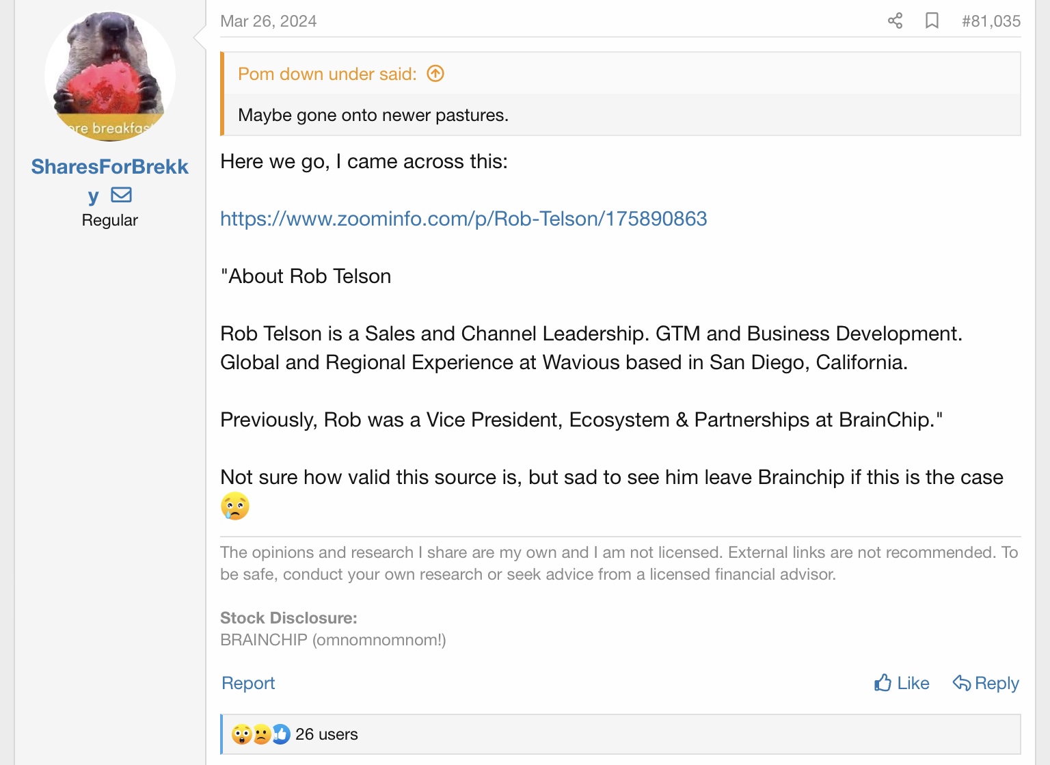Click the groundhog avatar of SharesForBrekky
This screenshot has width=1050, height=765.
(110, 76)
